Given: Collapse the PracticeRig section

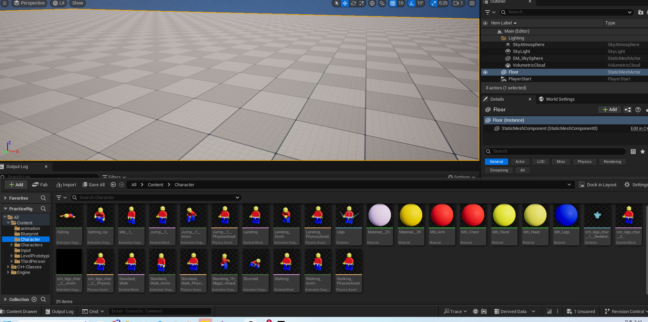Looking at the screenshot, I should click(6, 209).
